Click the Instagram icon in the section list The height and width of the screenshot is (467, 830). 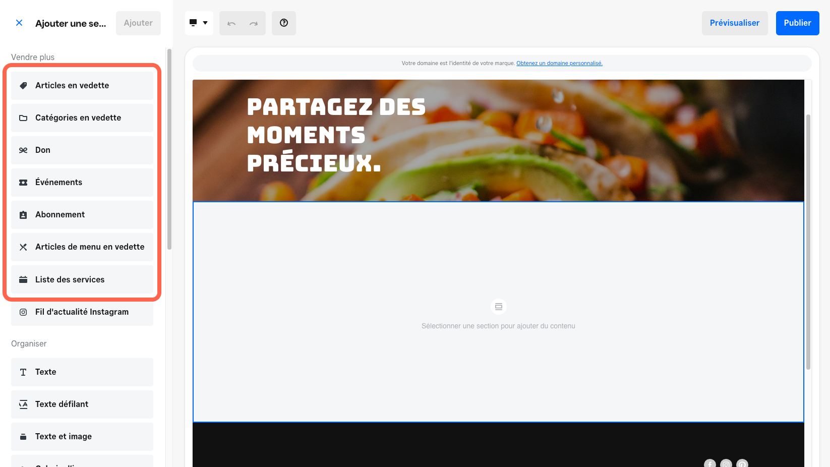[23, 312]
